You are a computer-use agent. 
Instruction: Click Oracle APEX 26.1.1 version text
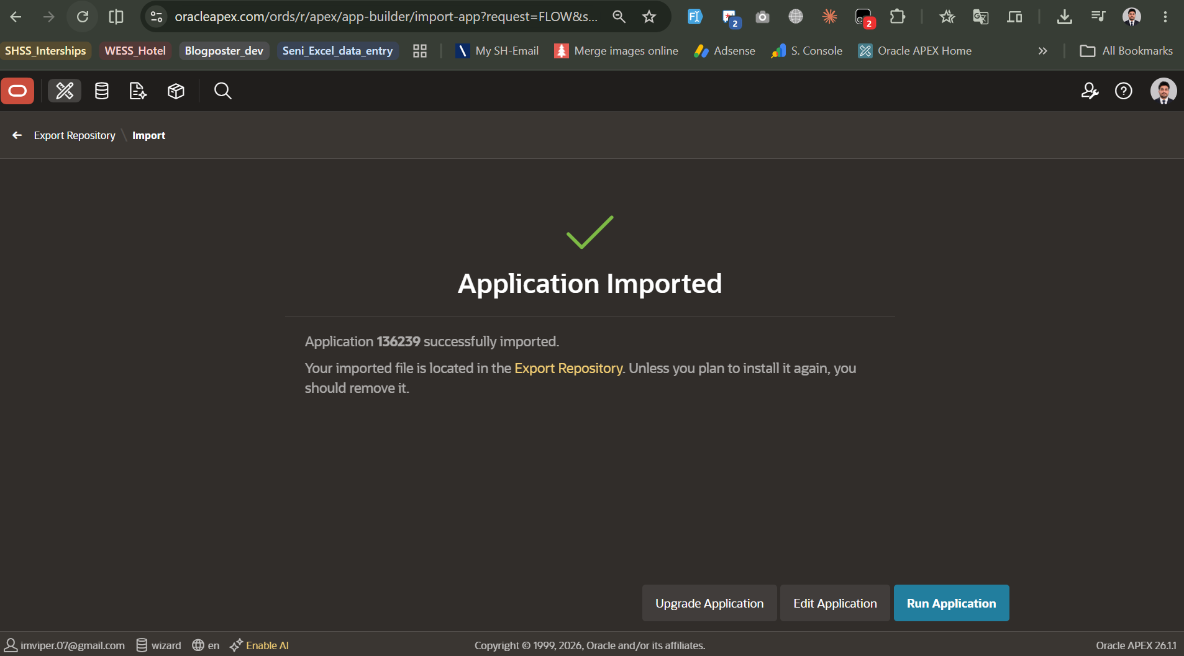click(1136, 645)
